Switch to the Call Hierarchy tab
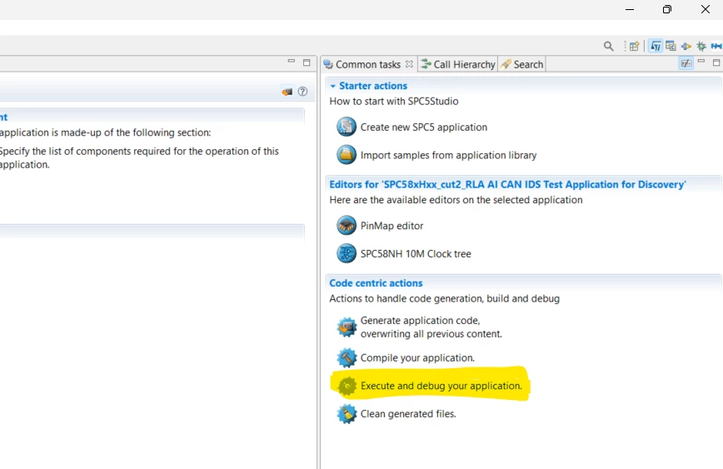723x469 pixels. point(458,64)
